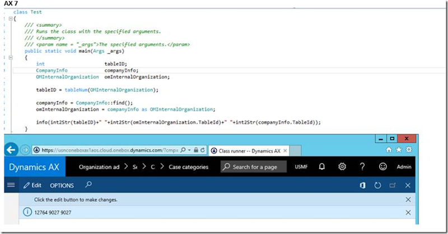Viewport: 448px width, 234px height.
Task: Expand chevron after Se breadcrumb item
Action: coord(144,166)
